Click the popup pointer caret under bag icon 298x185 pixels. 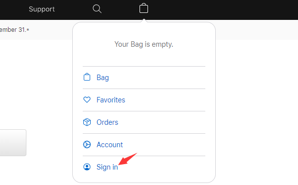click(144, 20)
